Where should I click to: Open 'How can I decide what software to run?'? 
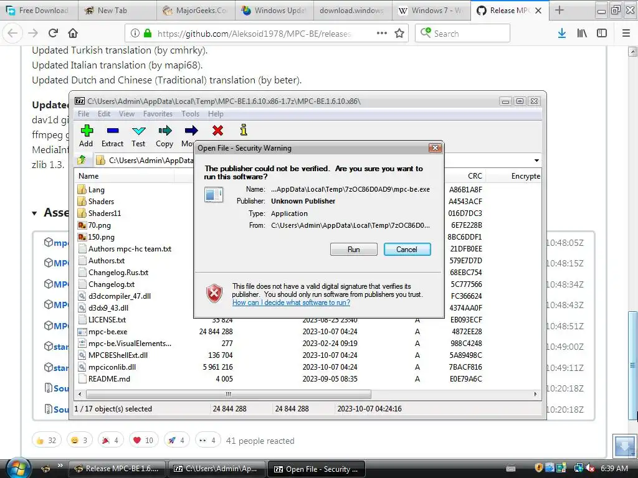[x=291, y=302]
